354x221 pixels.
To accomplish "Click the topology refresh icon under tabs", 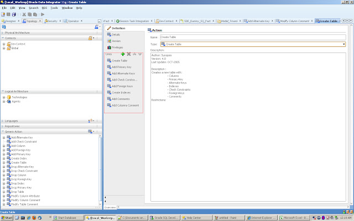I will [4, 27].
